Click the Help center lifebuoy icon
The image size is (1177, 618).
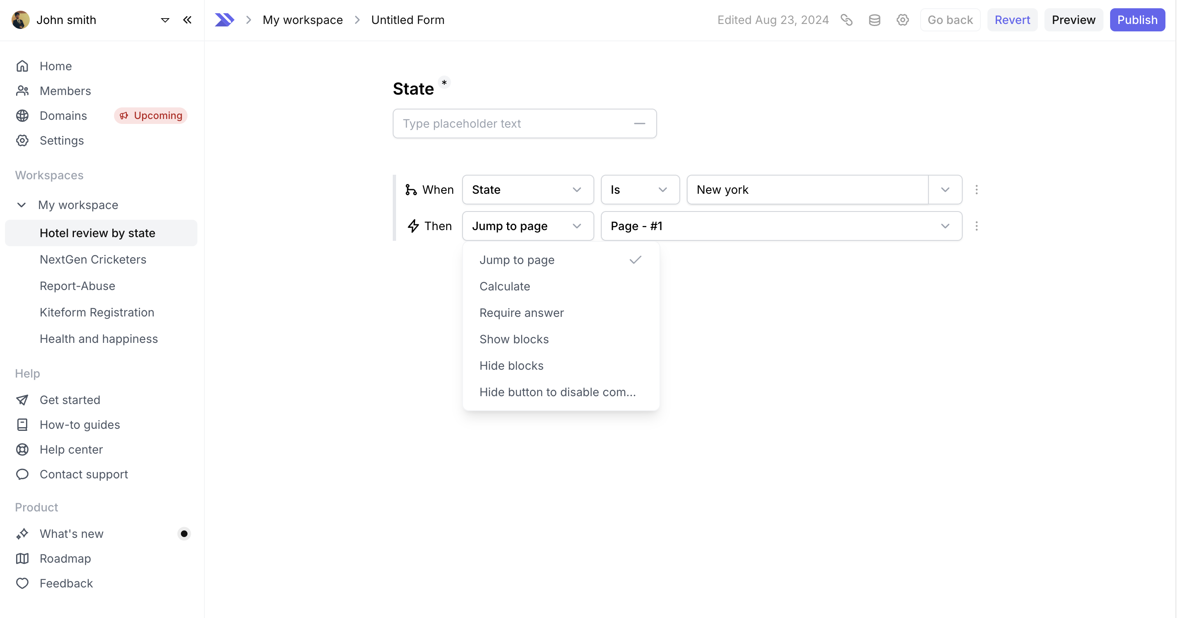(x=22, y=449)
